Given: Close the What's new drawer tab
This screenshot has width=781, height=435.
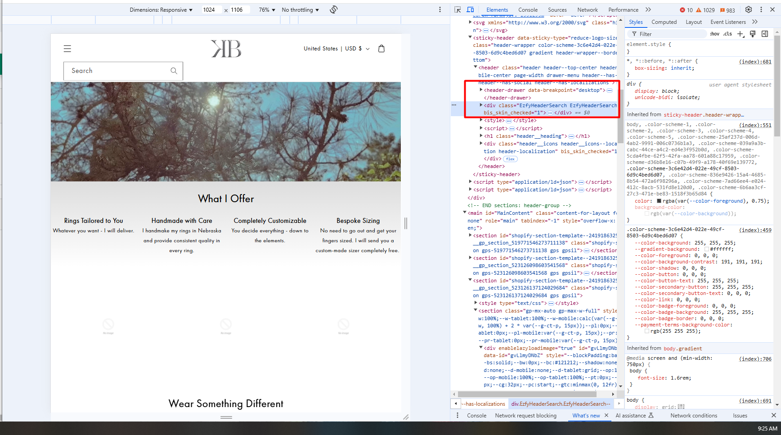Looking at the screenshot, I should tap(606, 415).
